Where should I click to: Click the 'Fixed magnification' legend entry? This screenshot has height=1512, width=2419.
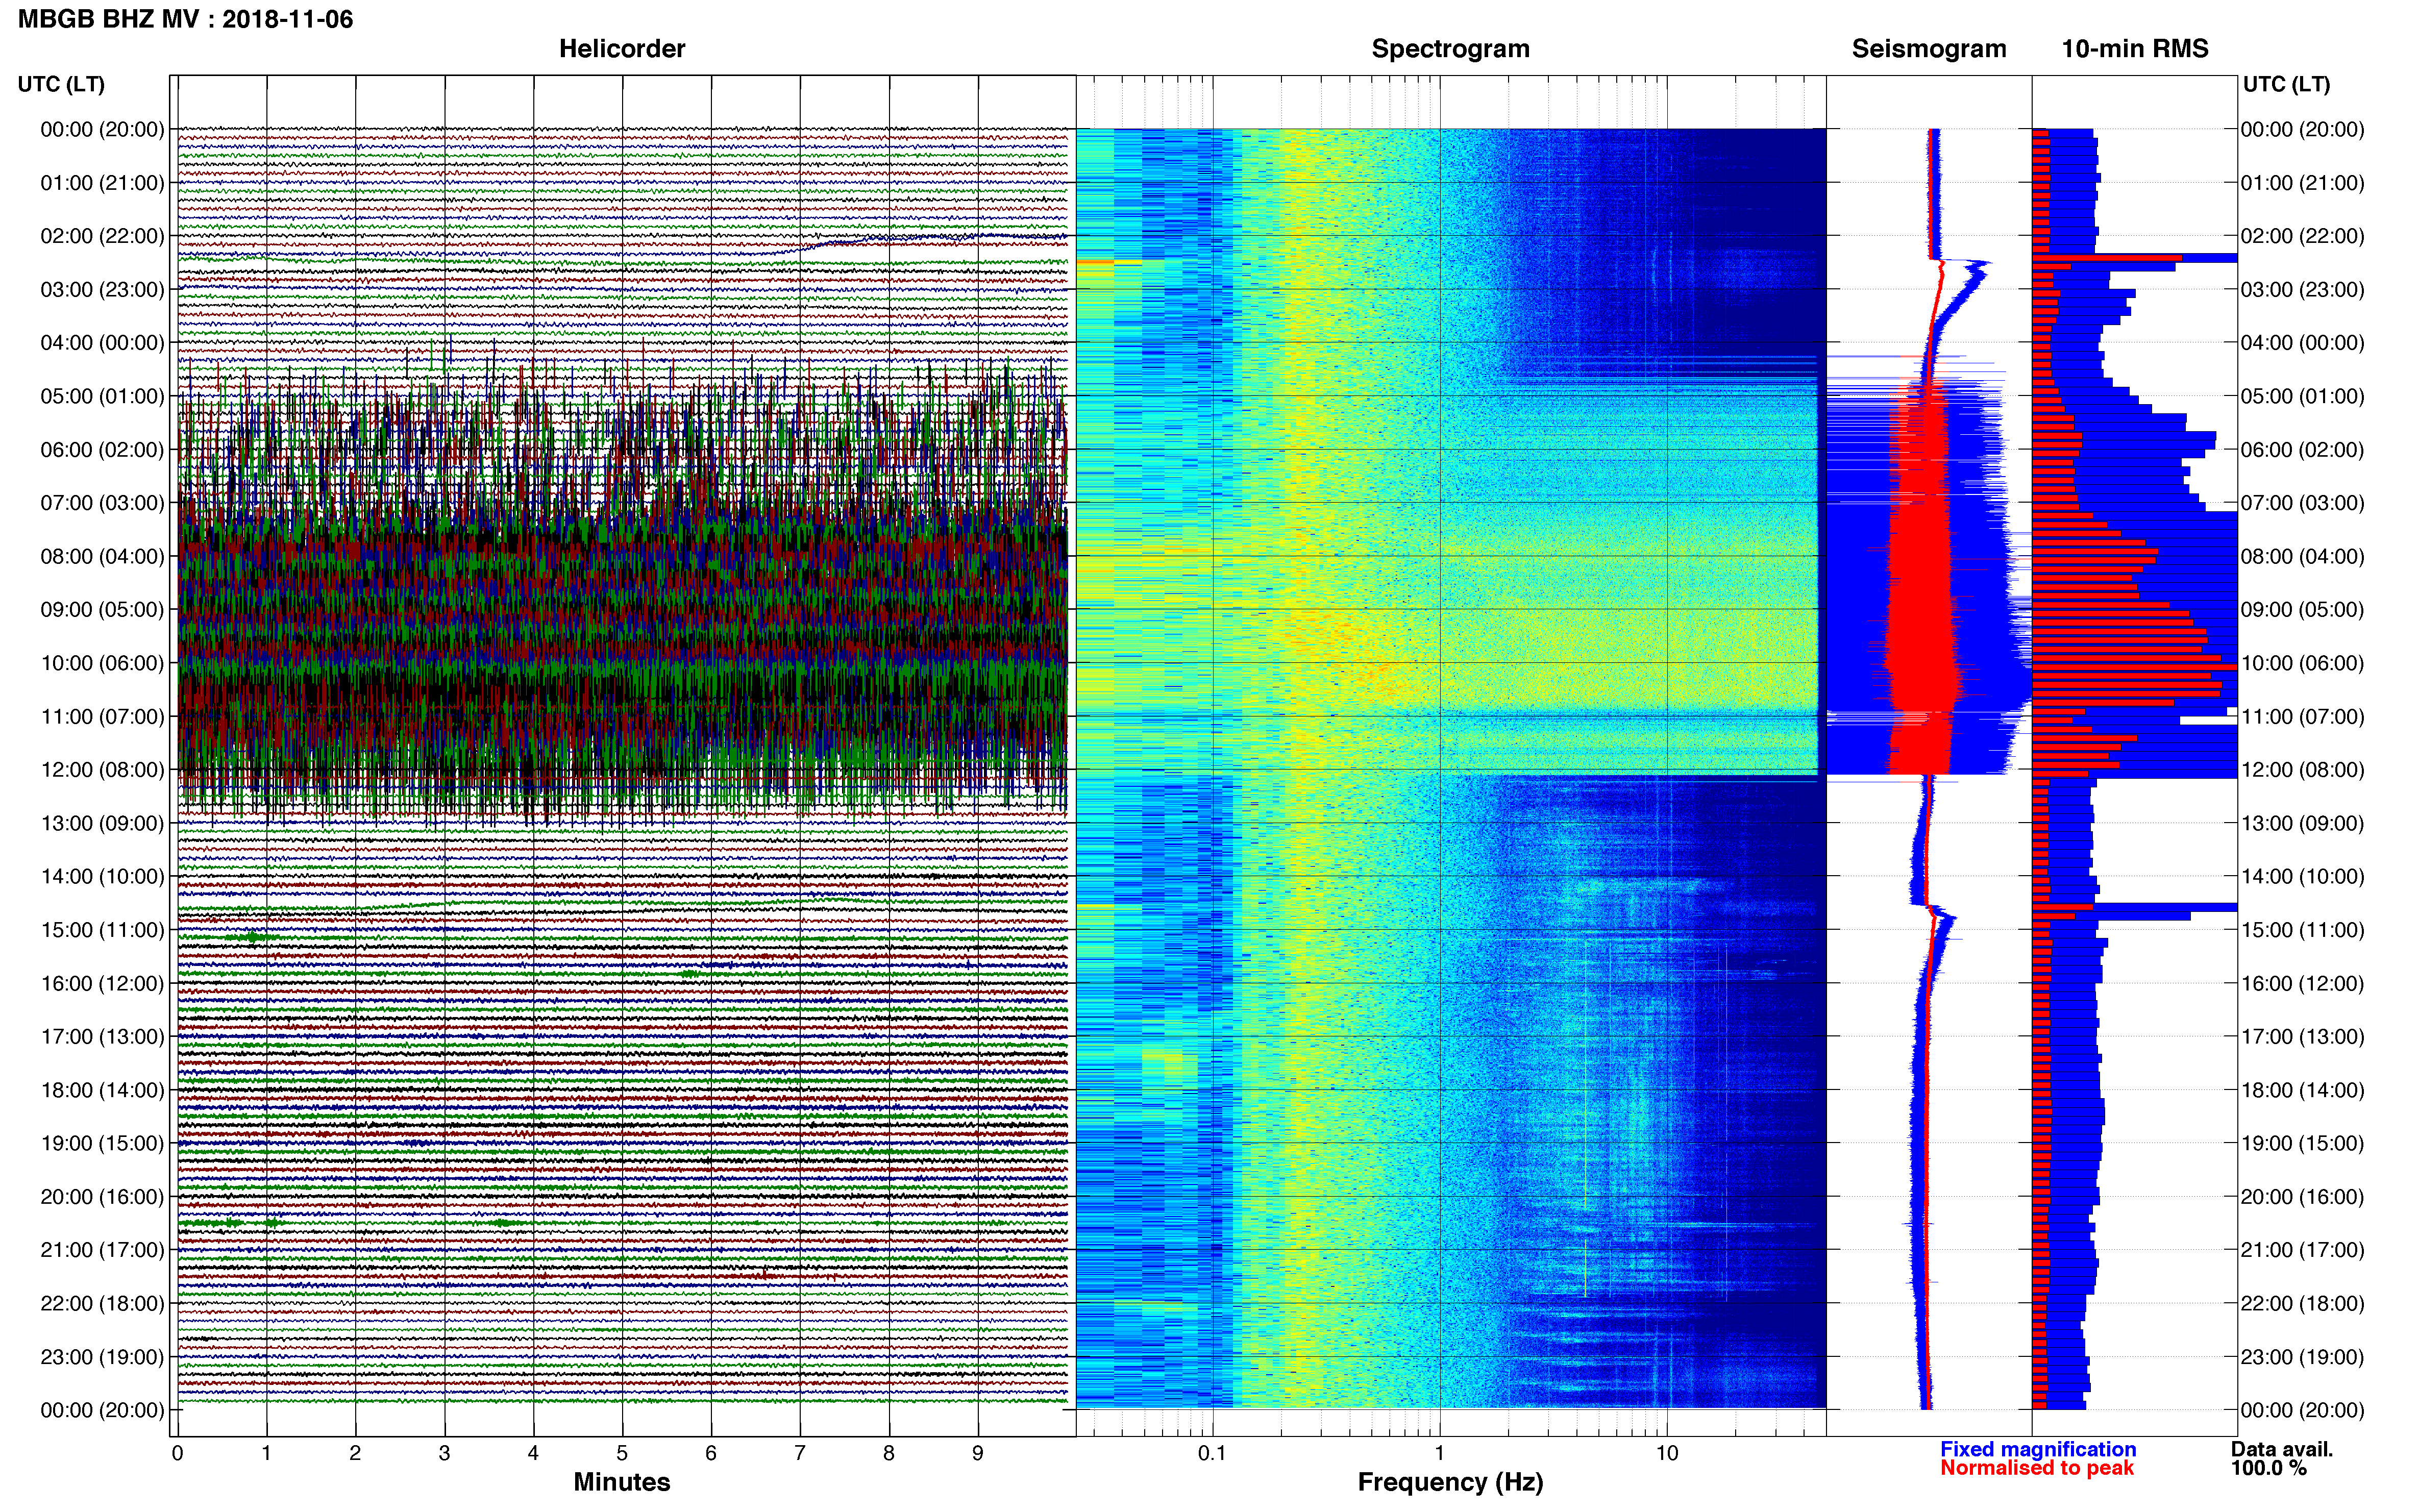click(x=2038, y=1449)
